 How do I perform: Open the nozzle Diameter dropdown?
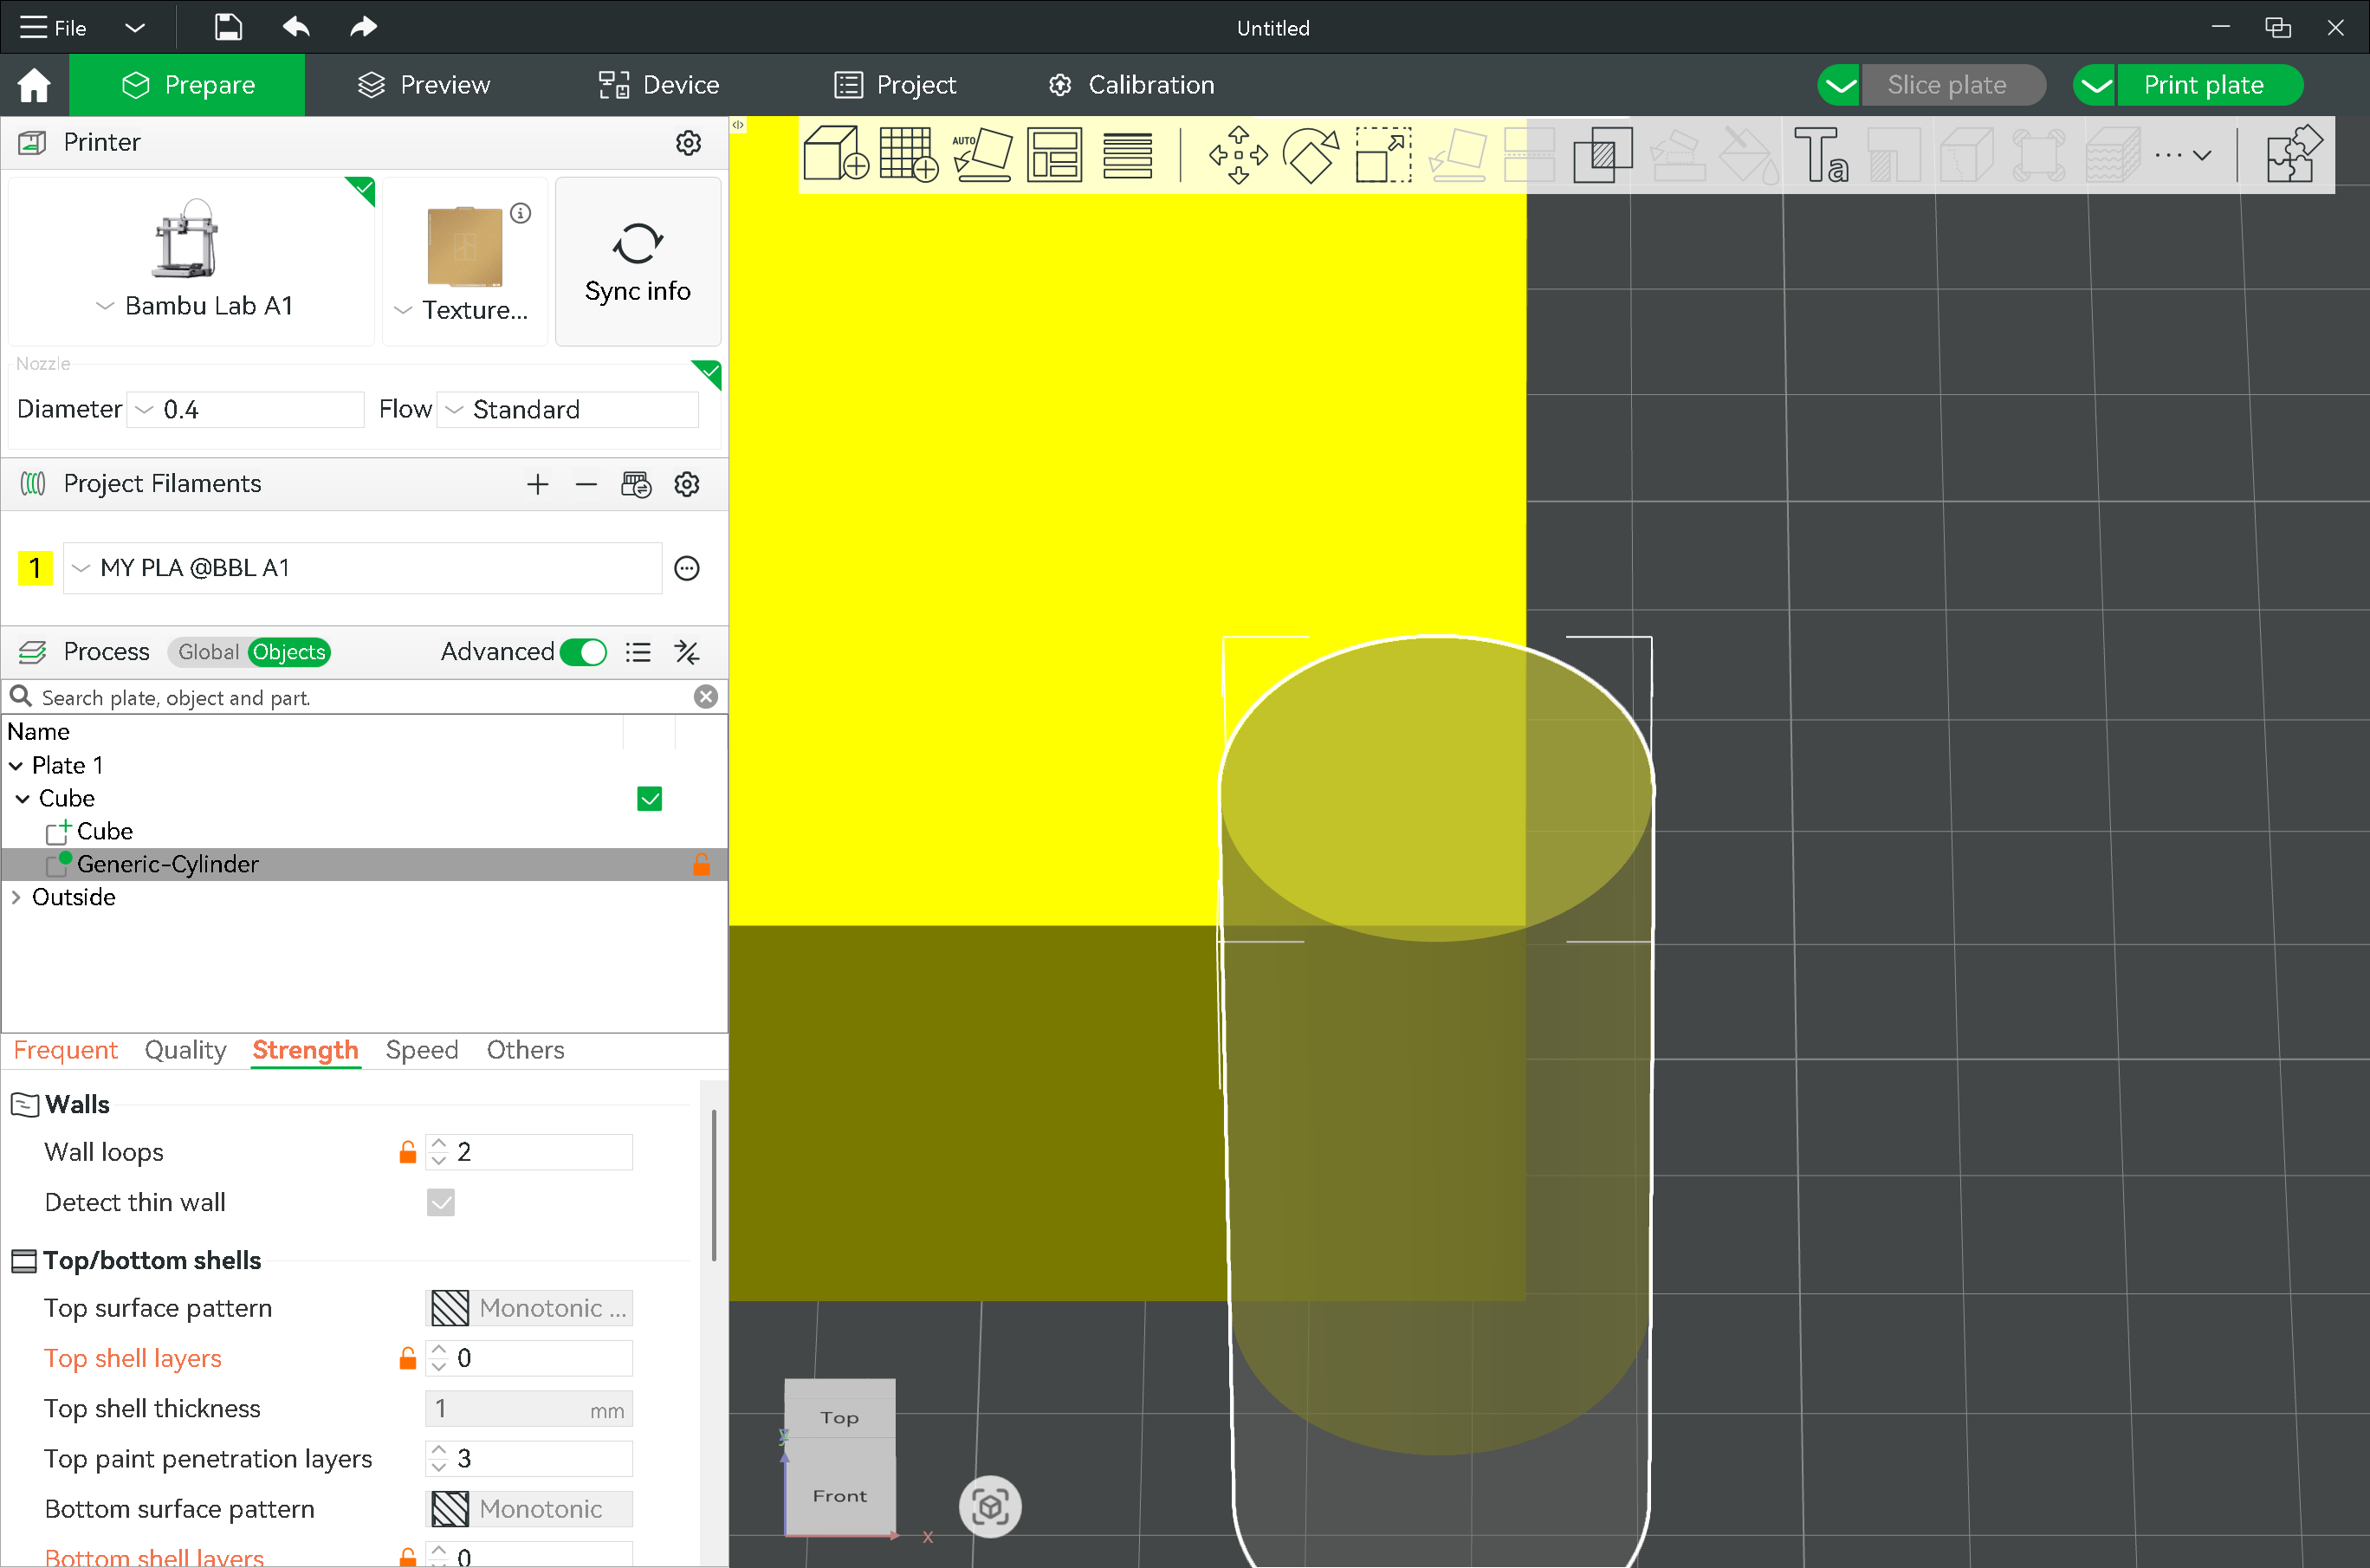(245, 409)
